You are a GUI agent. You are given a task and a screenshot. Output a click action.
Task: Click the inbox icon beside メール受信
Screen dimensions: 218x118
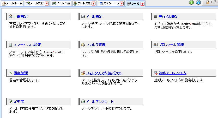[28, 3]
